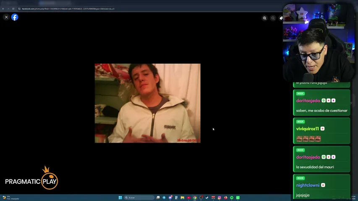The width and height of the screenshot is (358, 201).
Task: Go forward in the browser
Action: tap(8, 9)
